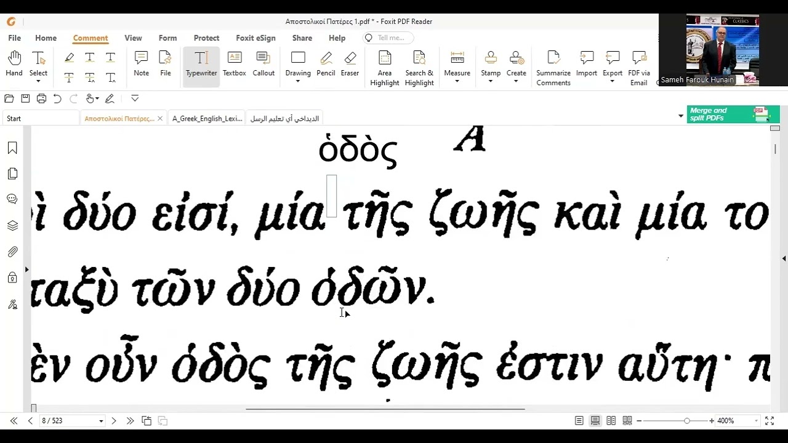Open the 400% zoom level dropdown
The height and width of the screenshot is (443, 788).
pos(756,421)
